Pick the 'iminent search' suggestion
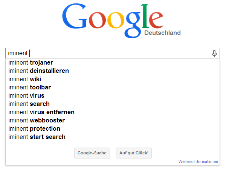The height and width of the screenshot is (169, 226). pos(113,104)
